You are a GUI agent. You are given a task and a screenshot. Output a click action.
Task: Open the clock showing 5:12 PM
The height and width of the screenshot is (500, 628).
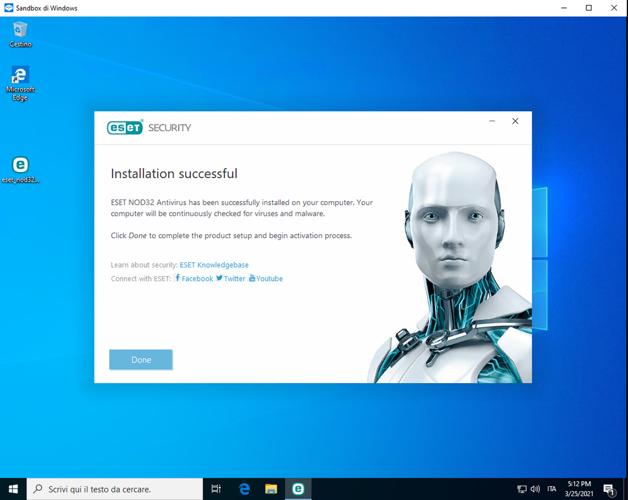[x=579, y=489]
